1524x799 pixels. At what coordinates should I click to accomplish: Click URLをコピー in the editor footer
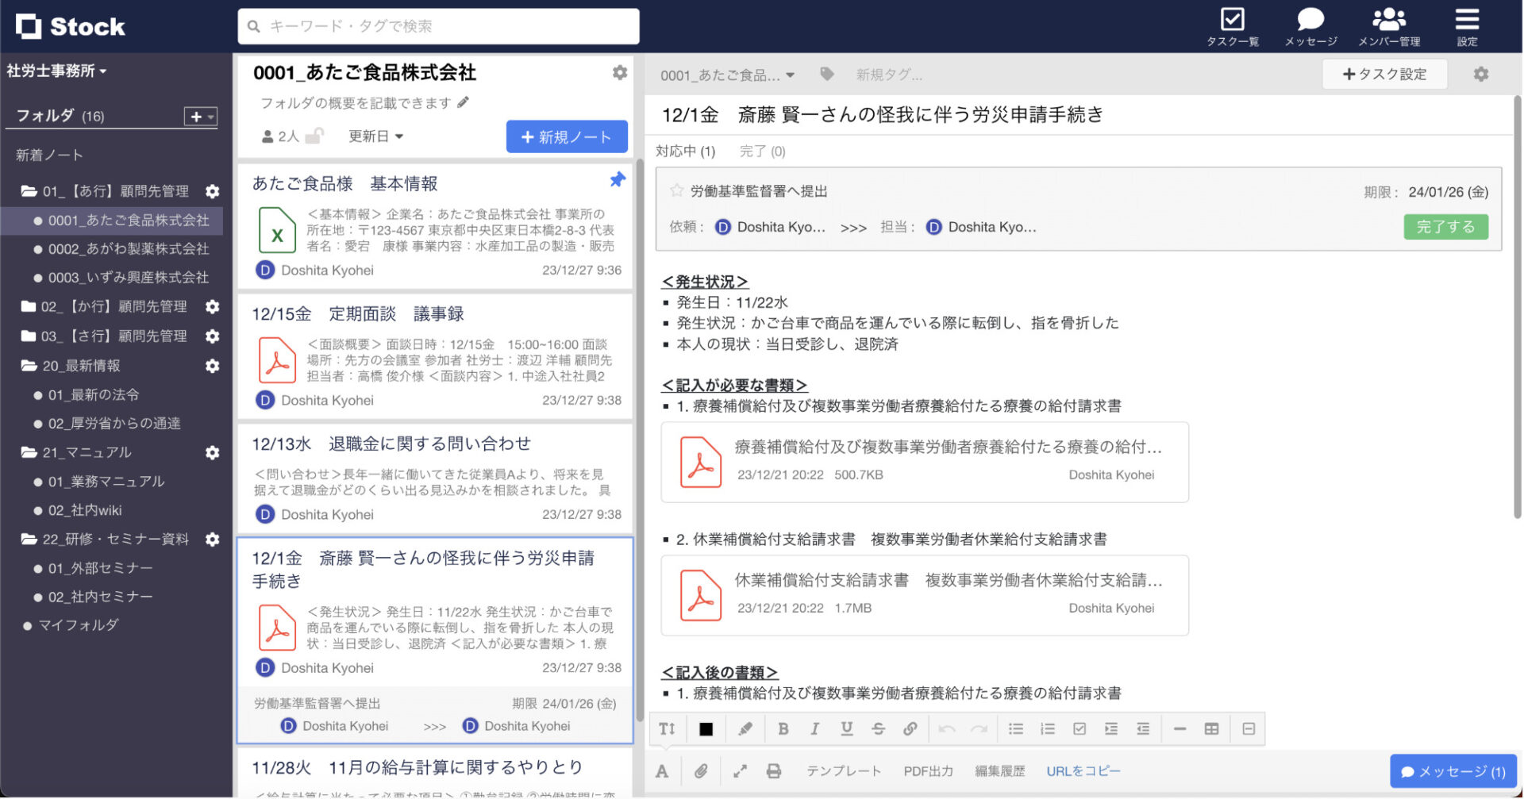point(1083,770)
